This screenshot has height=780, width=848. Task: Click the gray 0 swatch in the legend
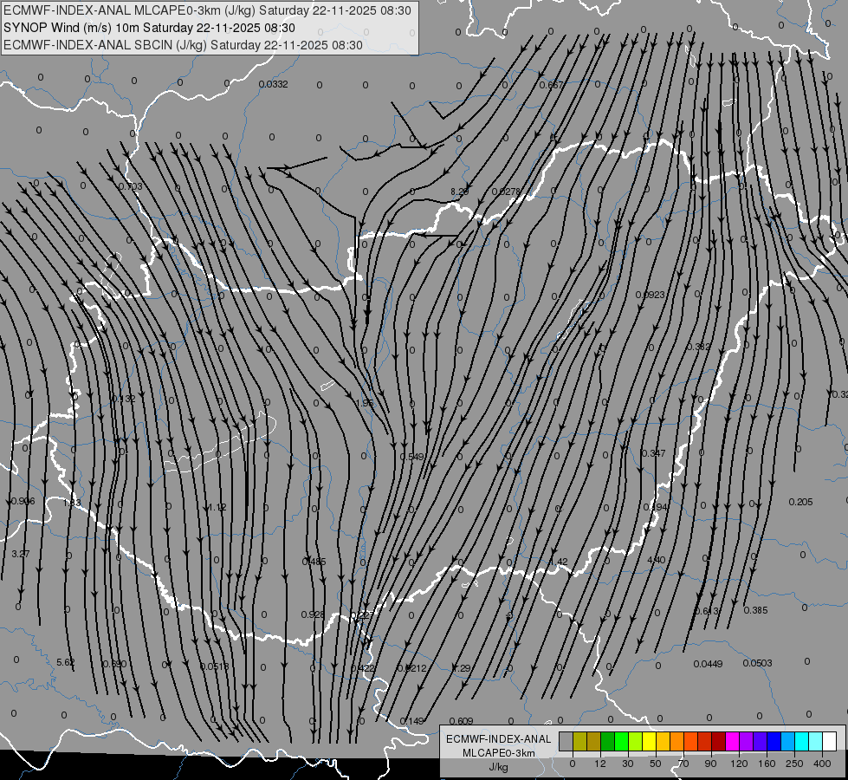(566, 741)
